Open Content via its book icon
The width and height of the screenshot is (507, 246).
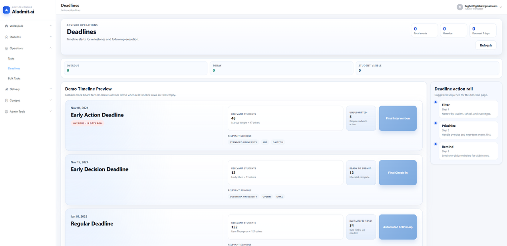click(x=6, y=100)
